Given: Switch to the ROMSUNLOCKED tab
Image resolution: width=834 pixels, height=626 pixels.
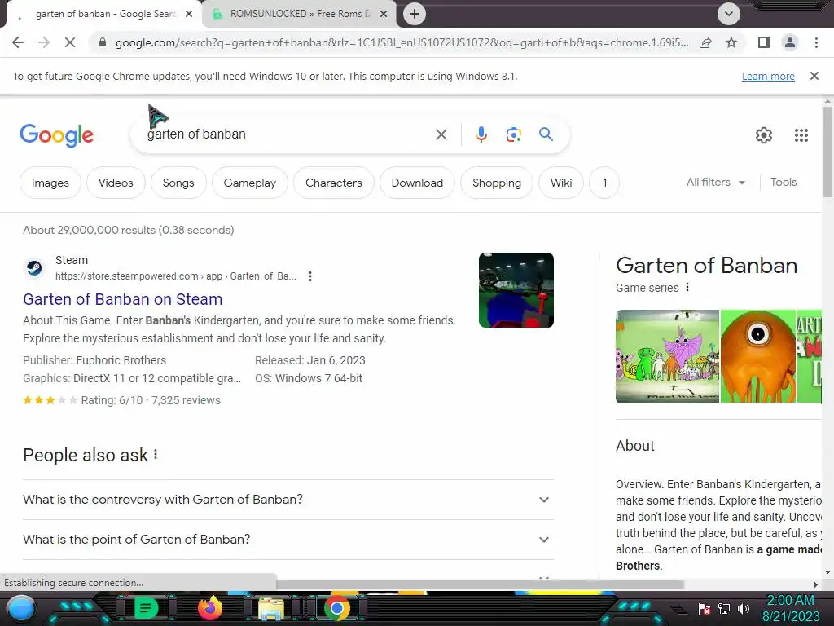Looking at the screenshot, I should pyautogui.click(x=299, y=14).
